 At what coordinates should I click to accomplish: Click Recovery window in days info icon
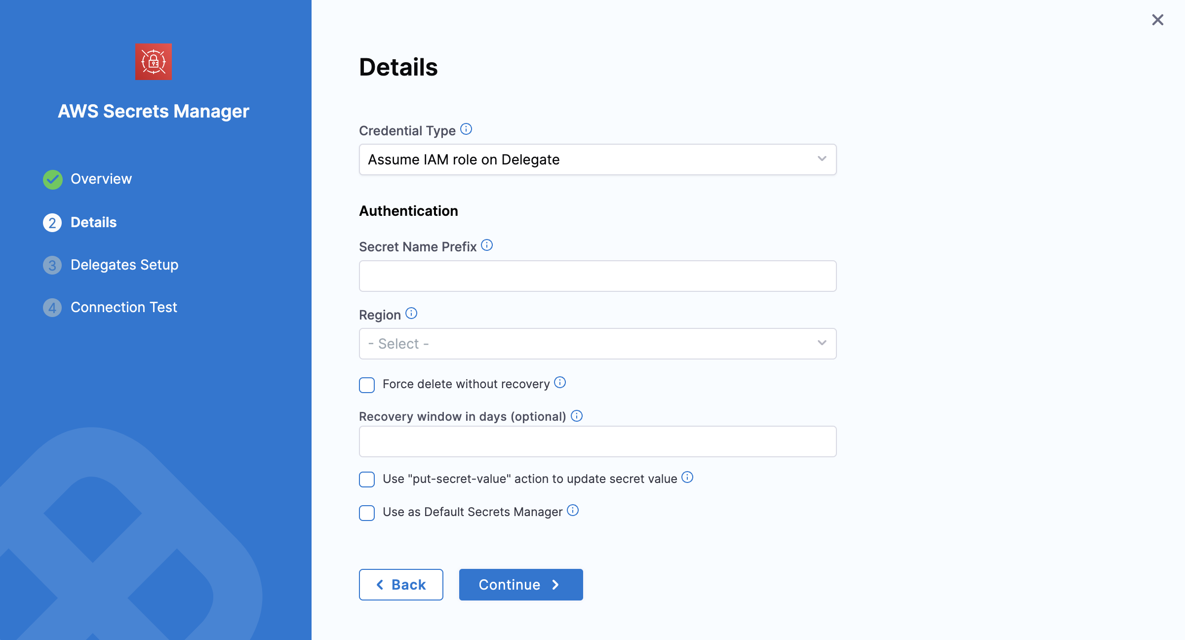tap(577, 416)
